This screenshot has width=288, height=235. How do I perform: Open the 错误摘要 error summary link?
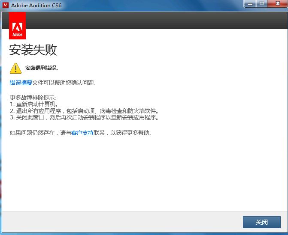pyautogui.click(x=21, y=83)
